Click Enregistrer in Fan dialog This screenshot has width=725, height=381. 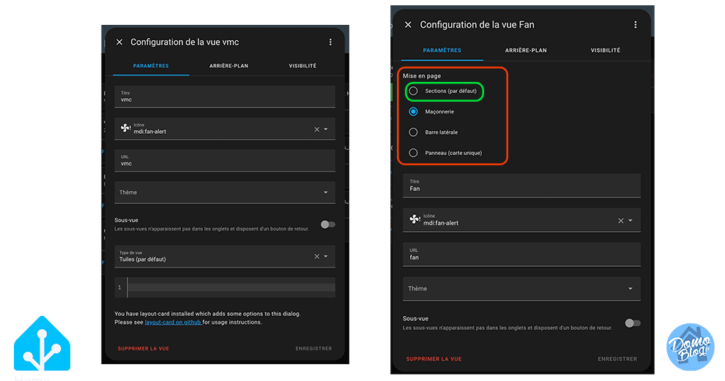click(x=617, y=359)
